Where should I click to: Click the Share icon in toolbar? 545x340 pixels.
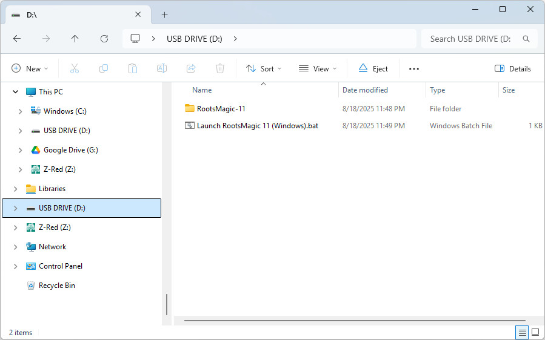191,69
